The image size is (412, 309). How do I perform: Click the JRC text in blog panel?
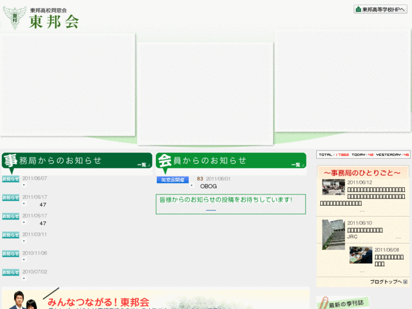pyautogui.click(x=352, y=236)
